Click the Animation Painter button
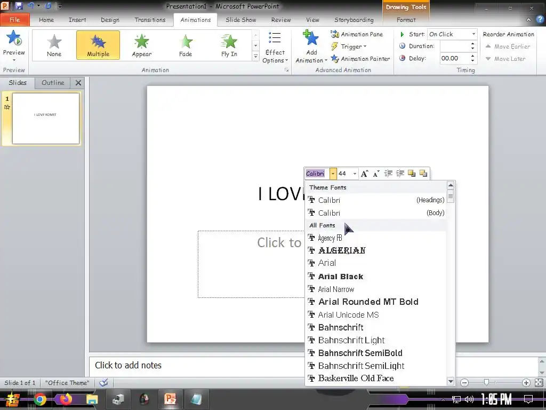 [x=360, y=59]
